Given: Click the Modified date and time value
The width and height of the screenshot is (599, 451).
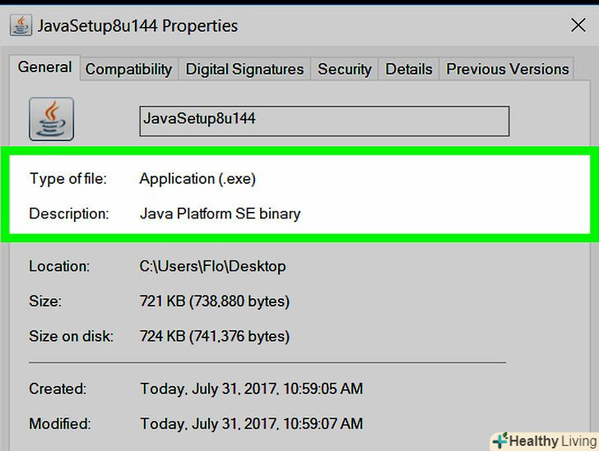Looking at the screenshot, I should click(x=251, y=424).
